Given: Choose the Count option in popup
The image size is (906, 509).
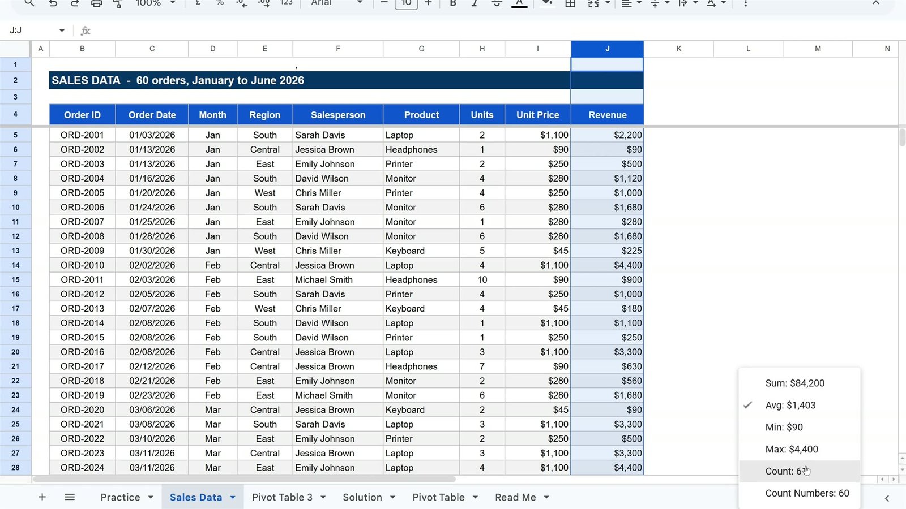Looking at the screenshot, I should (800, 471).
